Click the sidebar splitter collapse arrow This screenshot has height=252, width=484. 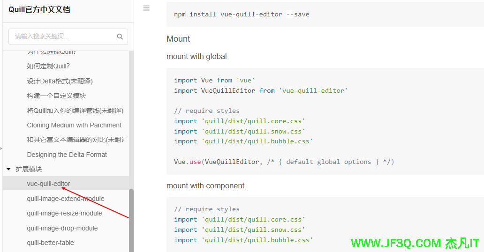pyautogui.click(x=1, y=148)
